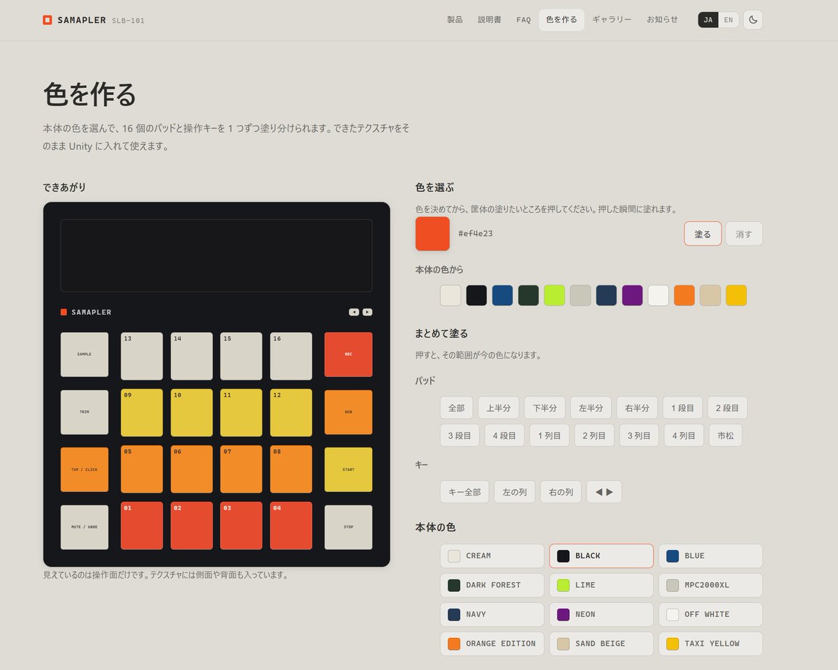This screenshot has width=838, height=670.
Task: Apply the 市松 checker pattern
Action: 726,435
